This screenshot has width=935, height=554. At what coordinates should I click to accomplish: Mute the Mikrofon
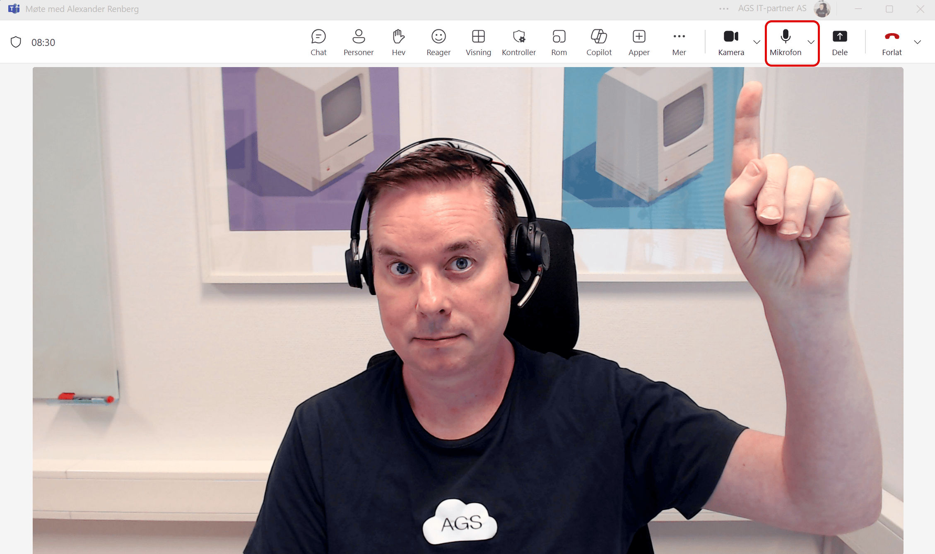coord(785,42)
